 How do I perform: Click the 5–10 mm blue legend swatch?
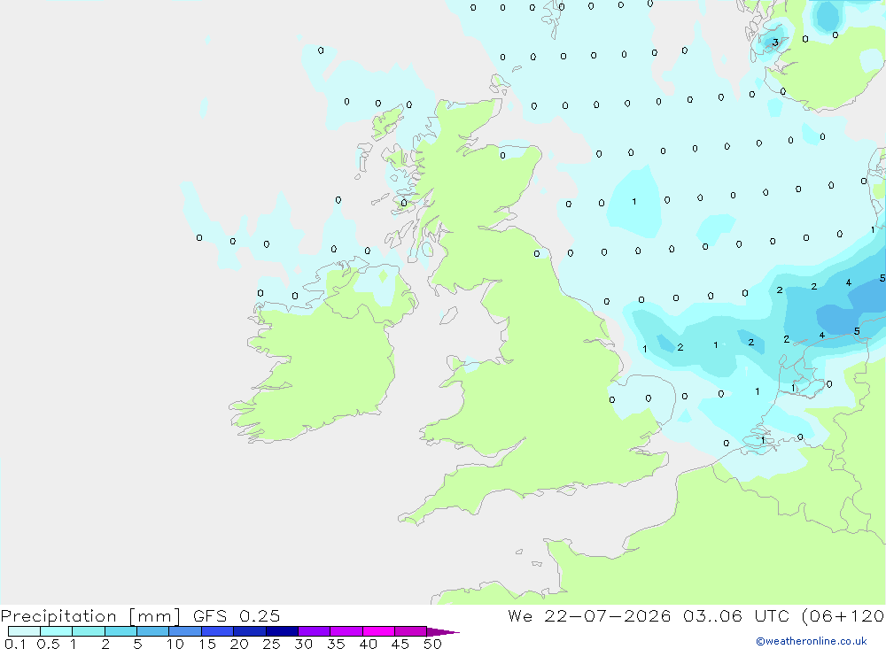[x=152, y=631]
